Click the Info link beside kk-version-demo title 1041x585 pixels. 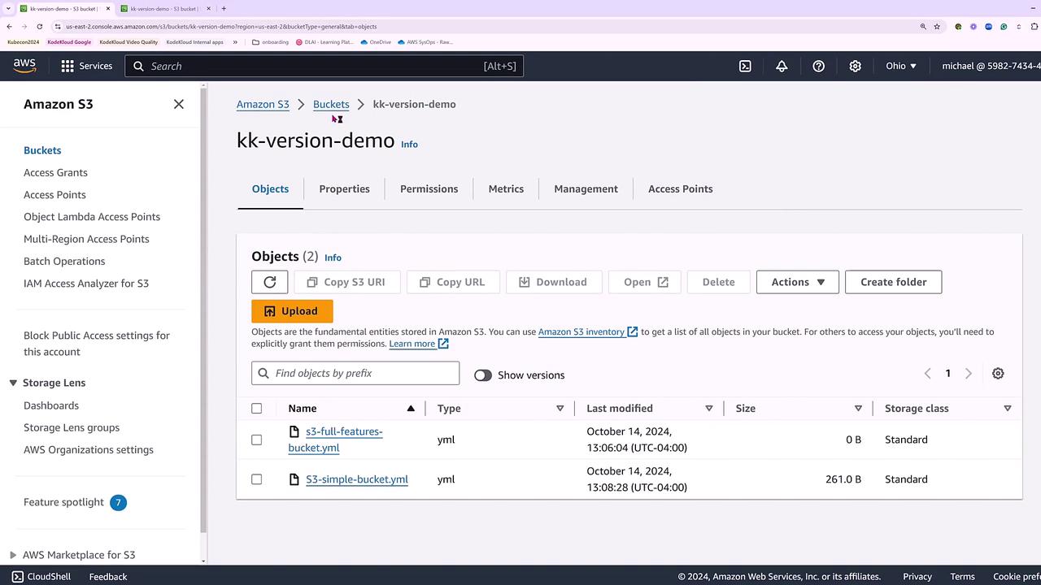coord(409,145)
